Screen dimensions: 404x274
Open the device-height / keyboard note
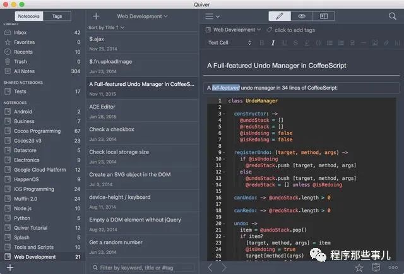point(142,201)
